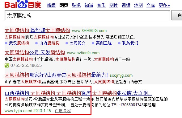Image resolution: width=182 pixels, height=118 pixels.
Task: Go to 文库 section
Action: (151, 5)
